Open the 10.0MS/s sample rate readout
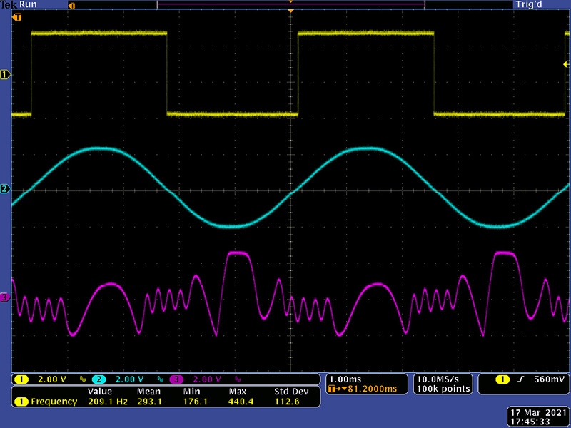Viewport: 571px width, 428px height. point(442,378)
